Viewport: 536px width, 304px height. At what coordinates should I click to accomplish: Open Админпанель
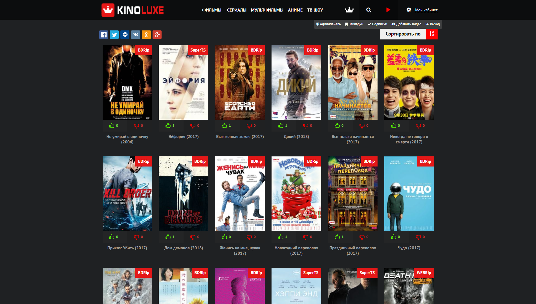(x=328, y=24)
